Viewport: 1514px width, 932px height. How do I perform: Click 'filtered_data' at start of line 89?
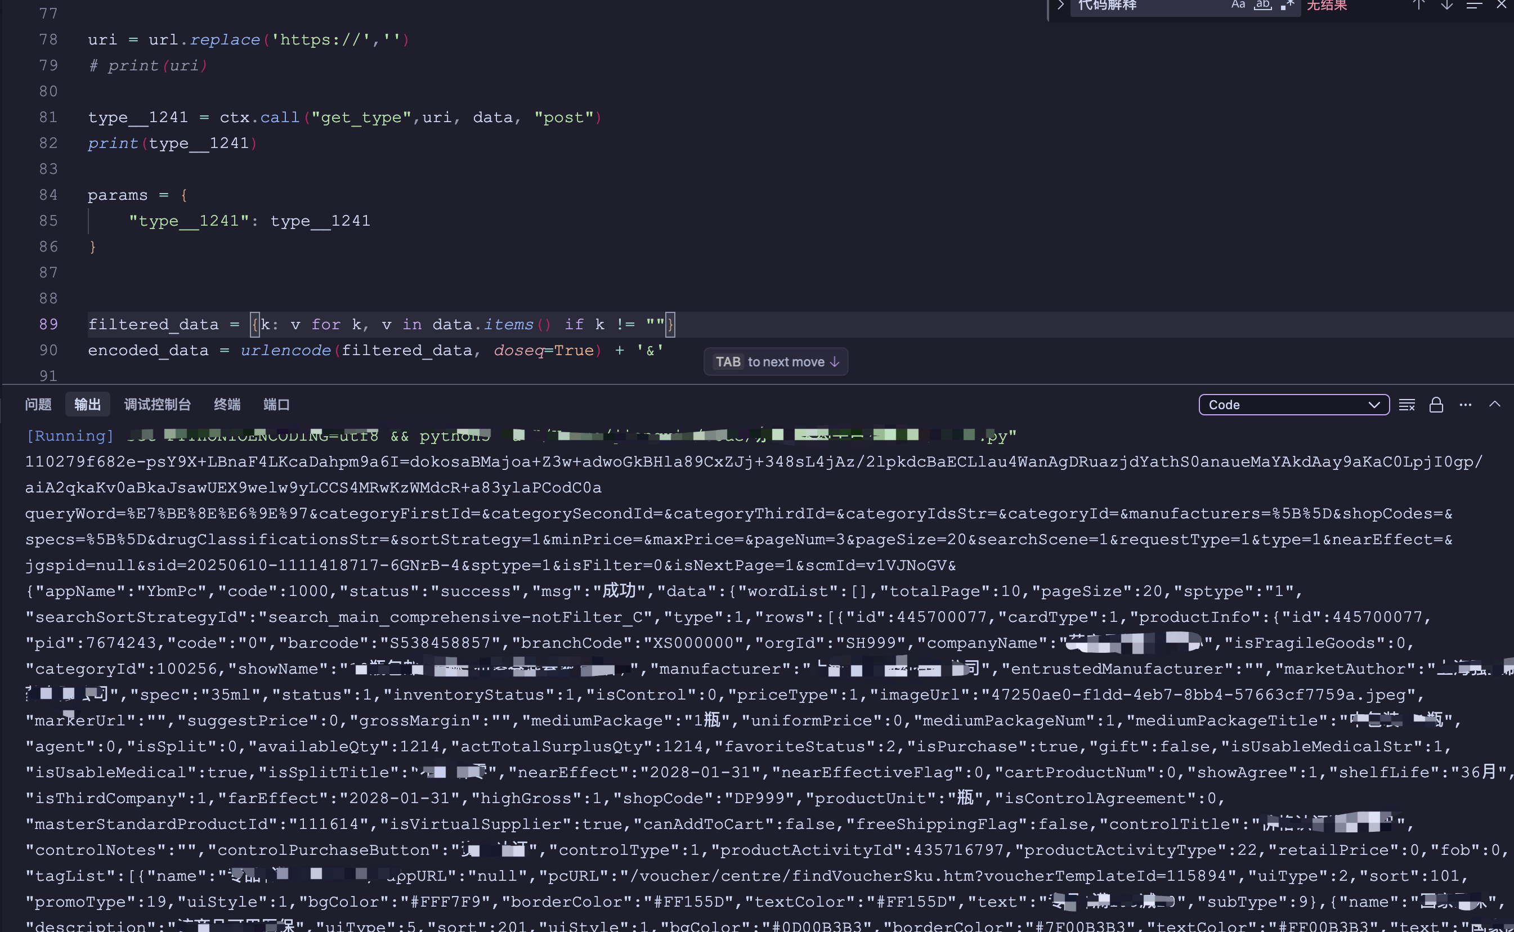tap(154, 324)
